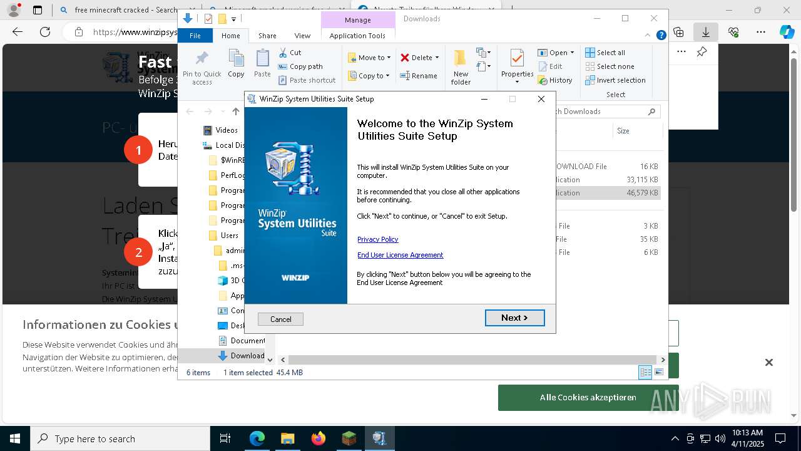This screenshot has width=801, height=451.
Task: Accept all cookies with Alle Cookies akzeptieren
Action: tap(588, 397)
